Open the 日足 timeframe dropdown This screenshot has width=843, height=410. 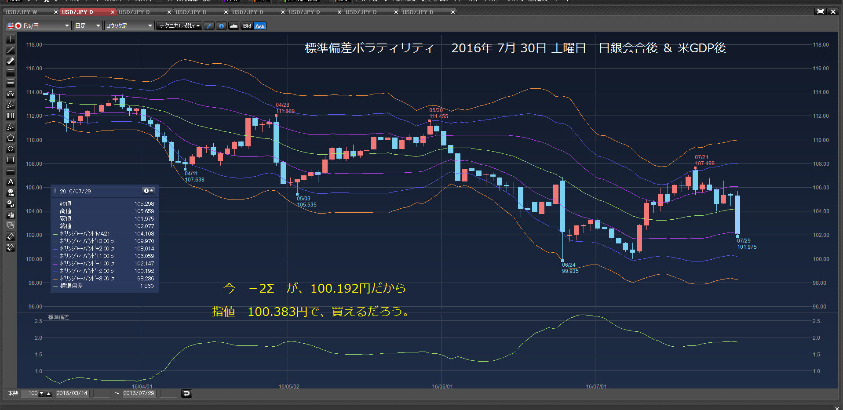(x=88, y=26)
